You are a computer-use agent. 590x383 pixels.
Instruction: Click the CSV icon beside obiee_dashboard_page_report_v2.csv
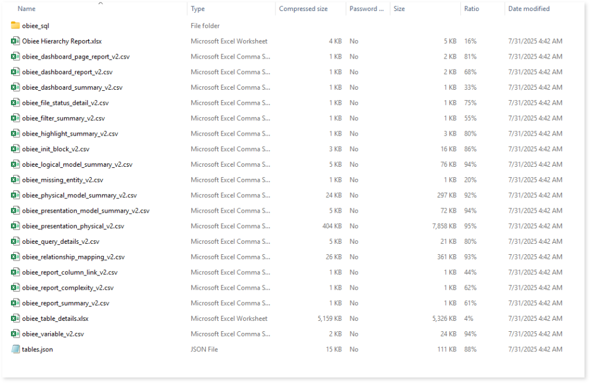[x=16, y=56]
